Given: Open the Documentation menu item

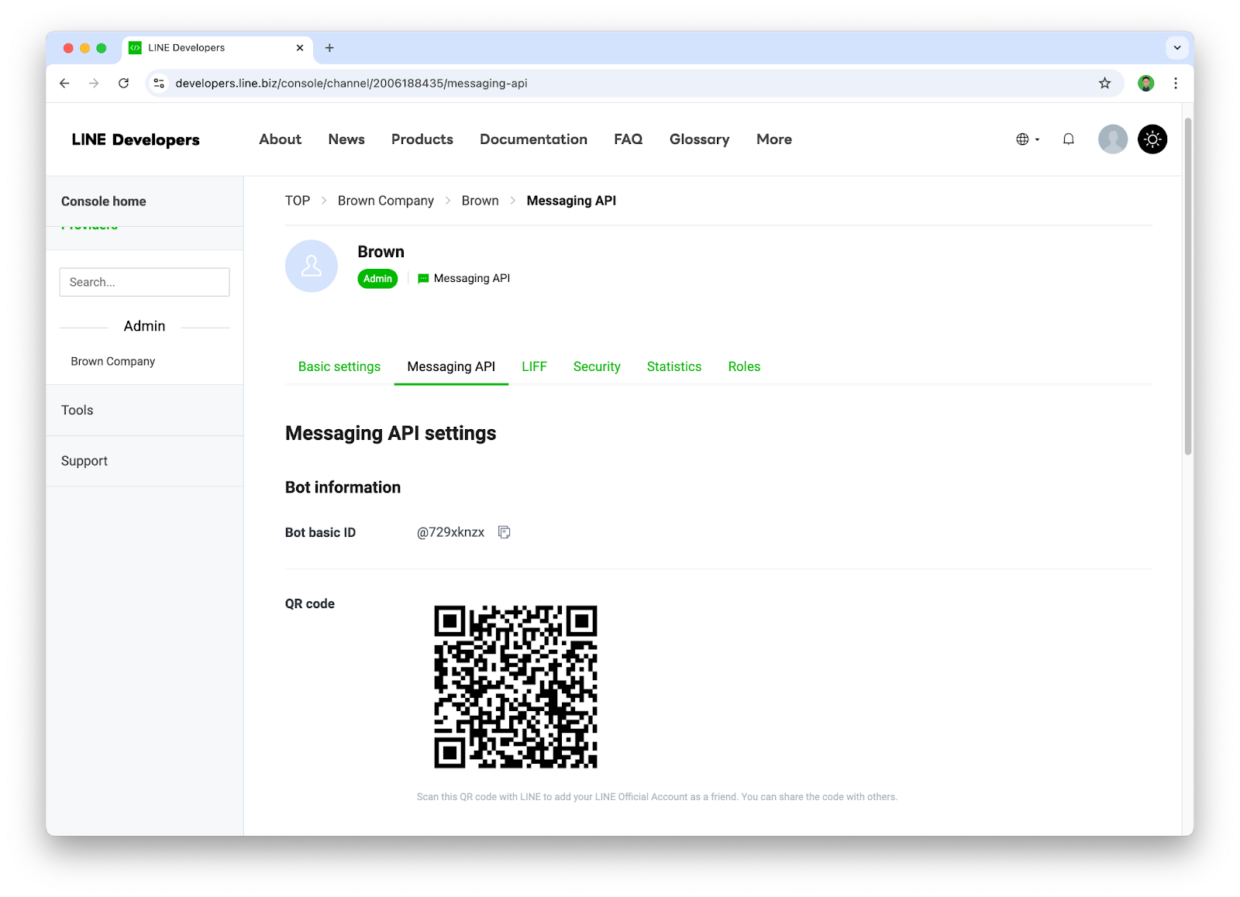Looking at the screenshot, I should pyautogui.click(x=533, y=139).
